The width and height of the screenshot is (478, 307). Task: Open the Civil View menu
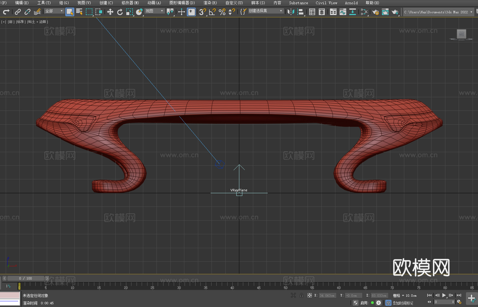[326, 3]
